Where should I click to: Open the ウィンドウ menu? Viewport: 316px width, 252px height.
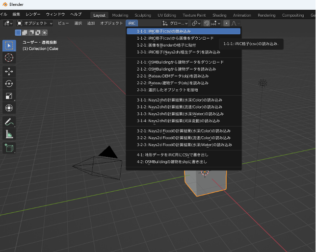(x=55, y=14)
